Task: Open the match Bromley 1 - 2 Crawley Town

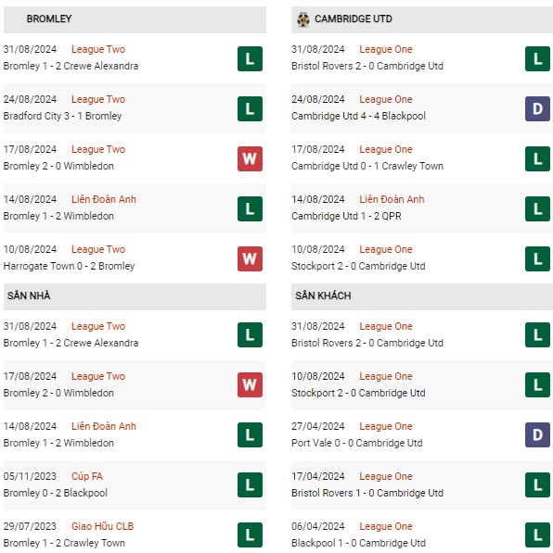Action: [64, 543]
